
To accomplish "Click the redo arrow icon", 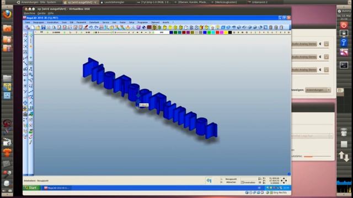I will pos(97,28).
